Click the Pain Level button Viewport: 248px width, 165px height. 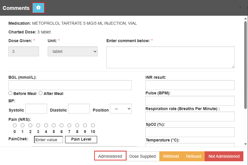tap(81, 139)
